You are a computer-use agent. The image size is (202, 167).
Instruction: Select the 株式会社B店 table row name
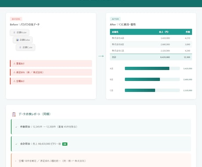point(118,44)
